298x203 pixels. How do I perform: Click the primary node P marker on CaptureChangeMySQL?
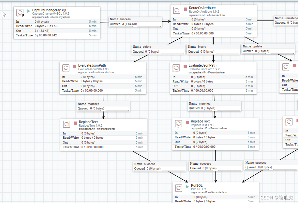click(x=23, y=16)
